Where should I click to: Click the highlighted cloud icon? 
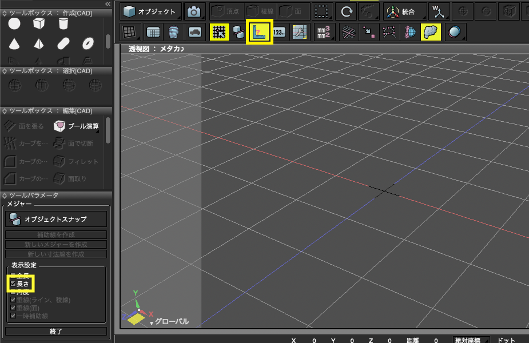click(431, 33)
